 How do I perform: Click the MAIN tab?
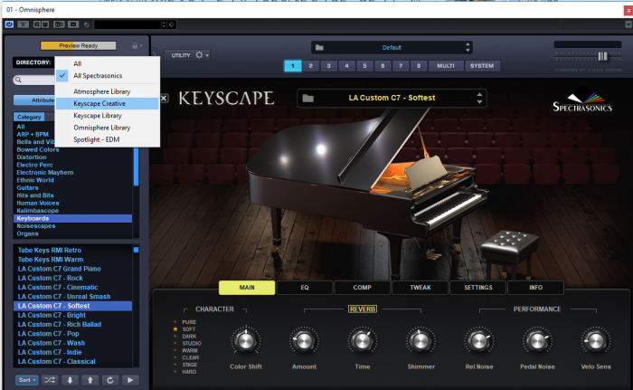click(247, 288)
